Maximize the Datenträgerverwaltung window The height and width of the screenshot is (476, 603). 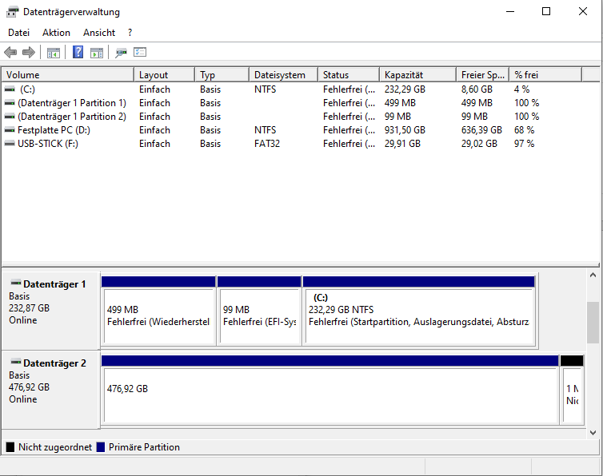click(x=546, y=11)
